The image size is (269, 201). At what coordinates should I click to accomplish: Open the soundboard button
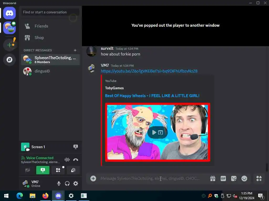pos(73,170)
